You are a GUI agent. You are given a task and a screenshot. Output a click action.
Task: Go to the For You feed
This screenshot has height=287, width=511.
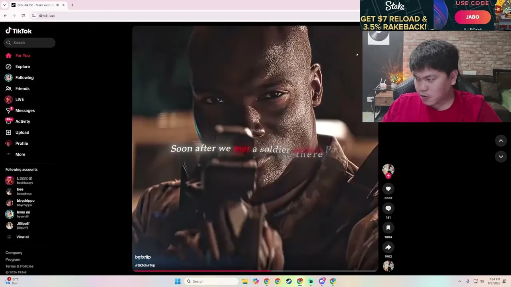coord(18,56)
